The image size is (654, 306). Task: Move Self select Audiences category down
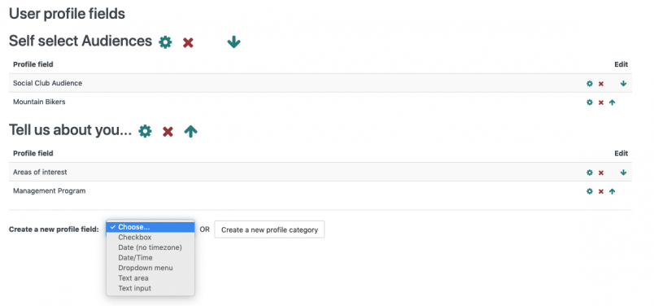click(x=233, y=42)
